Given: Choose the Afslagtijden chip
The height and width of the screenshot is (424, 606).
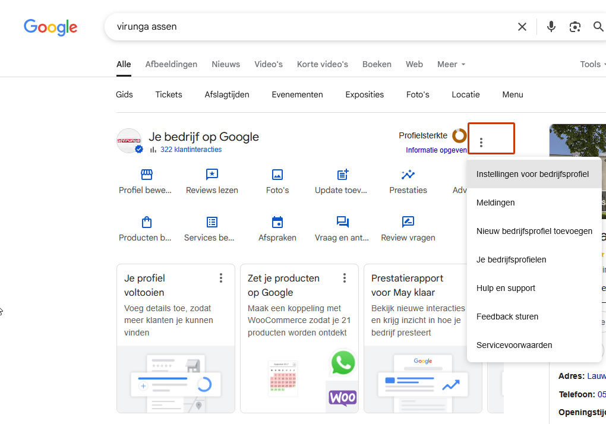Looking at the screenshot, I should 227,94.
